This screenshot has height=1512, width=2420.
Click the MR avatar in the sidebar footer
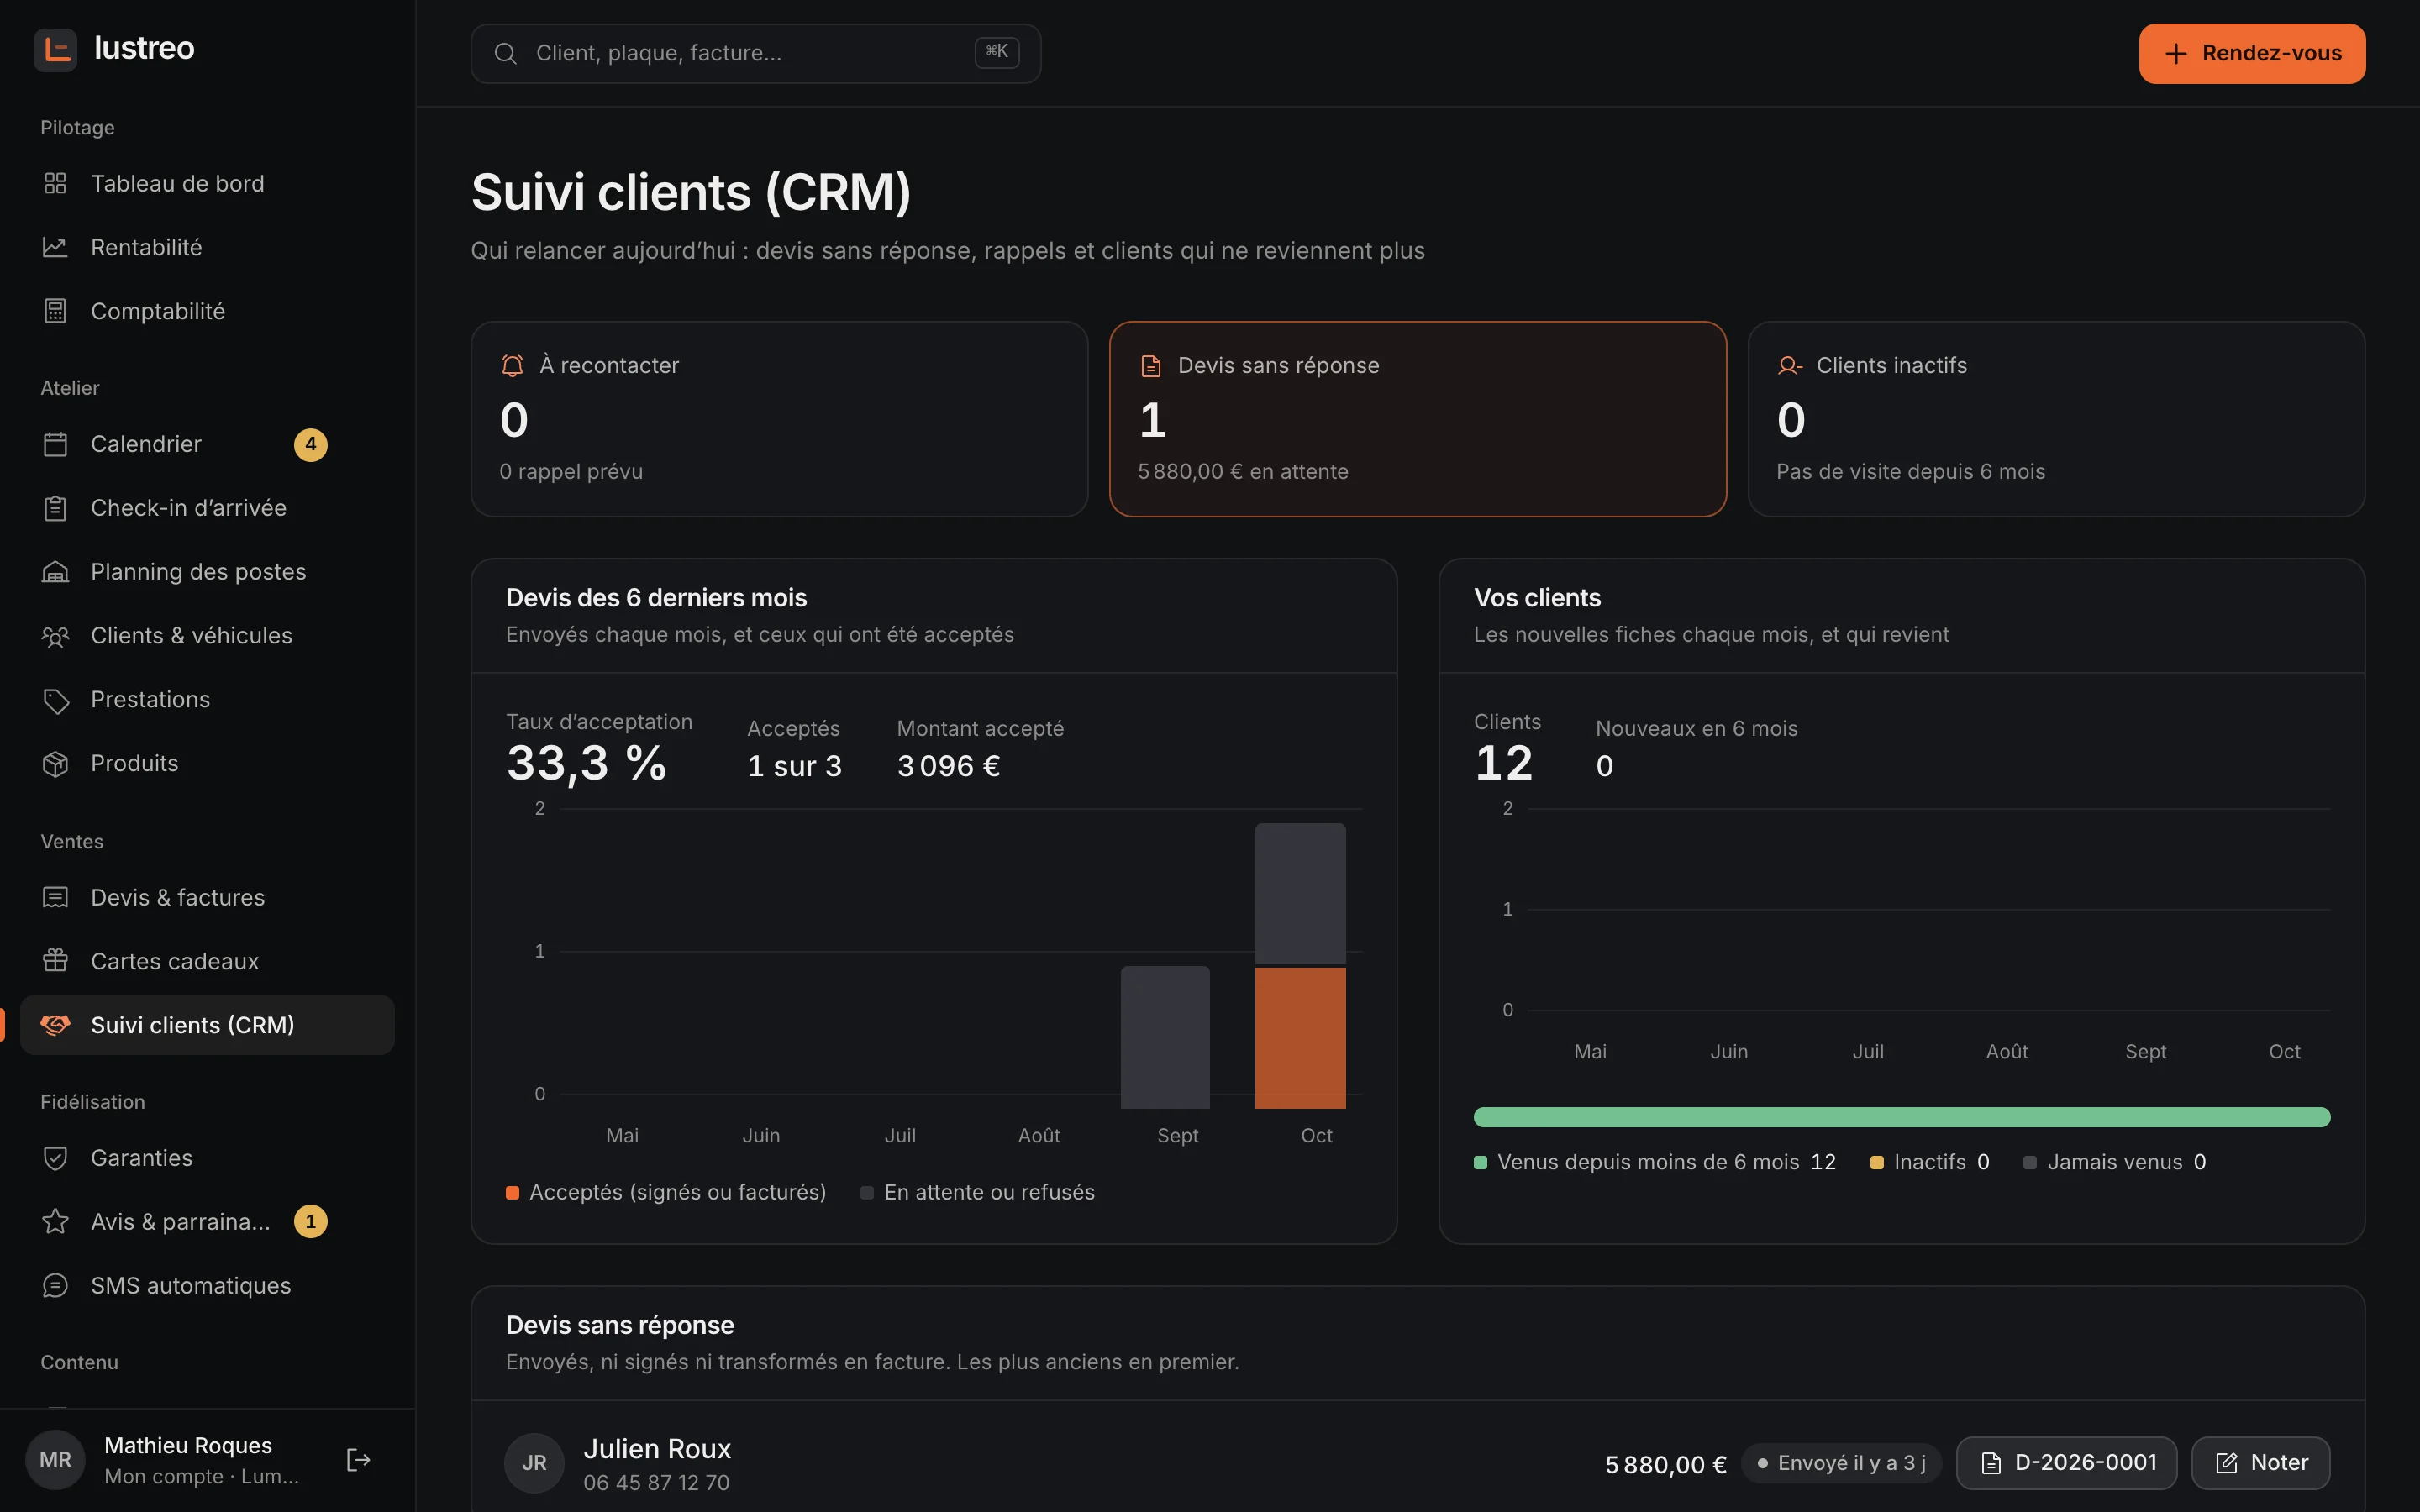click(55, 1460)
